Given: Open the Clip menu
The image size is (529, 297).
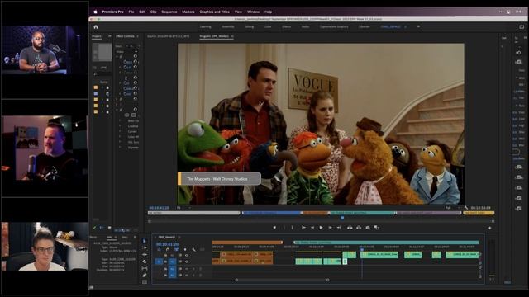Looking at the screenshot, I should click(154, 12).
